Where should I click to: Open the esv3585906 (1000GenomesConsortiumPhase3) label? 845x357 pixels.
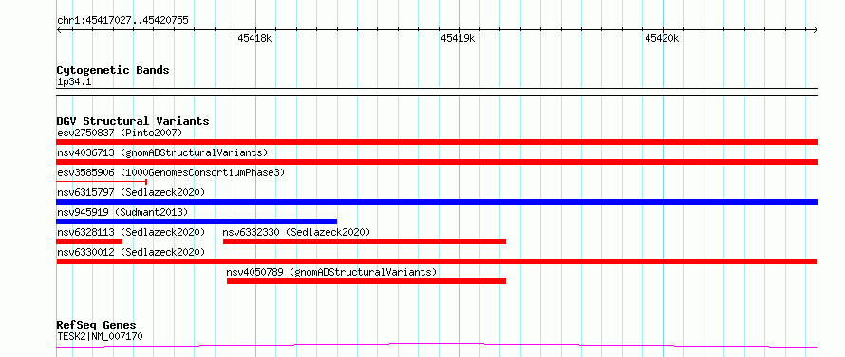point(171,172)
